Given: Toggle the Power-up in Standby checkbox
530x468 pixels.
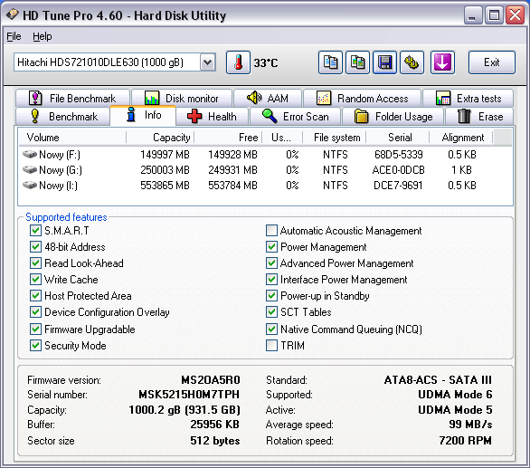Looking at the screenshot, I should pos(271,295).
